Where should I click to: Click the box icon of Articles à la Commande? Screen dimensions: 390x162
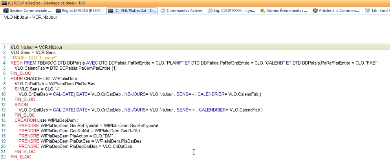[315, 11]
